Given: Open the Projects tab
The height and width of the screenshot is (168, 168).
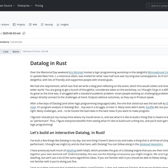Looking at the screenshot, I should pos(19,25).
